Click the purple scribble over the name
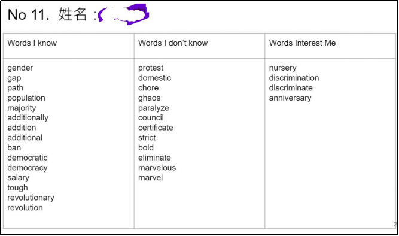Viewport: 399px width, 236px height. pyautogui.click(x=123, y=14)
